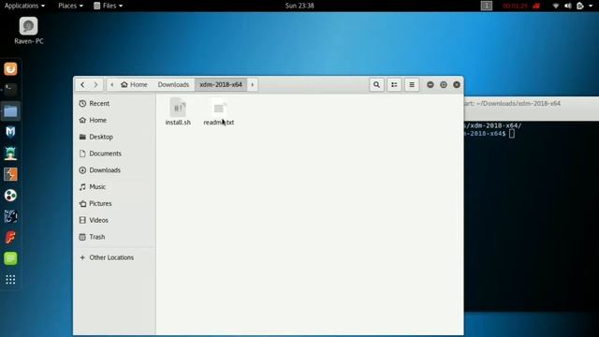Open the Places menu
The image size is (599, 337).
click(x=70, y=6)
